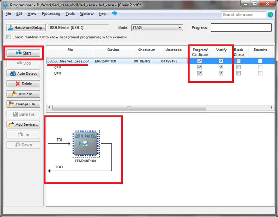Run Auto Detect for devices
Viewport: 278px width, 217px height.
pyautogui.click(x=24, y=74)
